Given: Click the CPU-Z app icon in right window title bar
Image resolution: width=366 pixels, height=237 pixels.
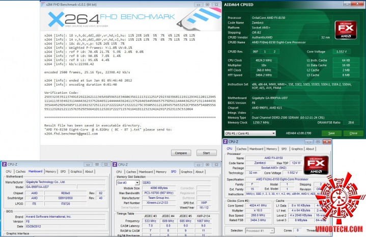Looking at the screenshot, I should click(x=225, y=142).
